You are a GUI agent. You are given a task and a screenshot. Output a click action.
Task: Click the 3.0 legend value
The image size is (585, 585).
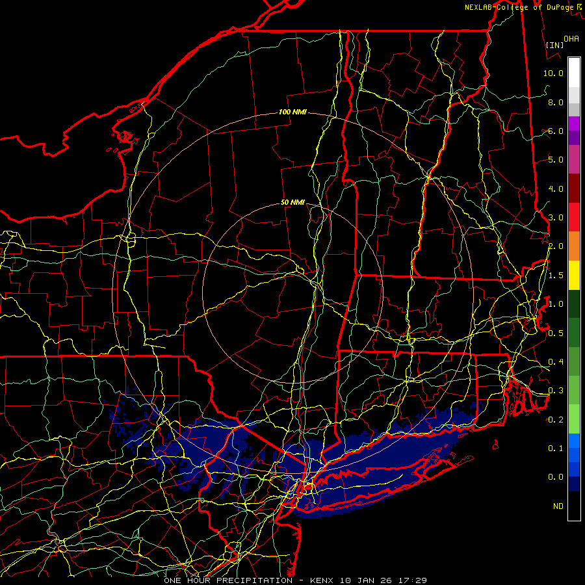[556, 218]
